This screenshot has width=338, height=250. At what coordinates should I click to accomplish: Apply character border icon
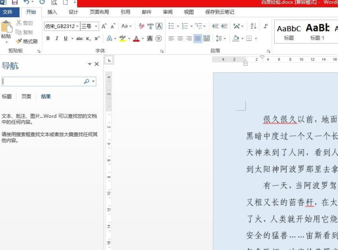[x=159, y=26]
